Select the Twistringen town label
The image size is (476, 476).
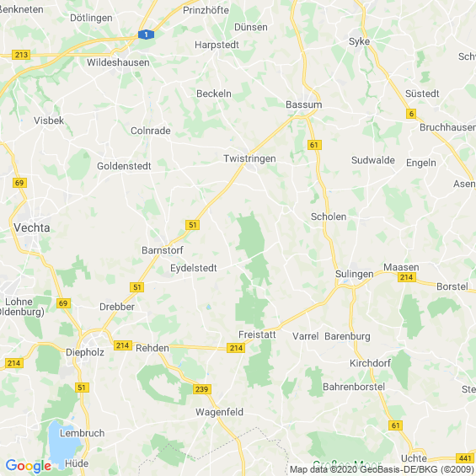249,158
